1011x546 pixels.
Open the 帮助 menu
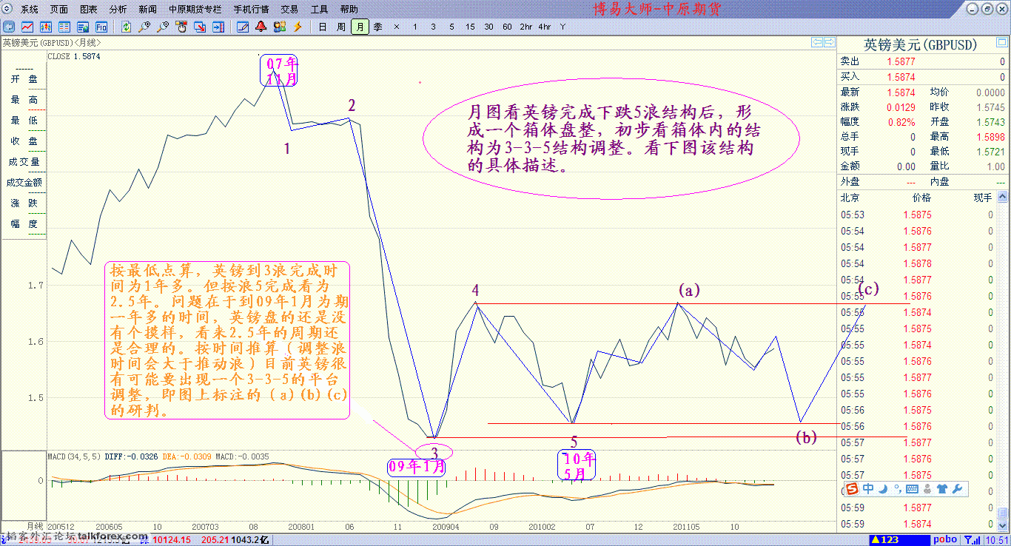[x=349, y=10]
